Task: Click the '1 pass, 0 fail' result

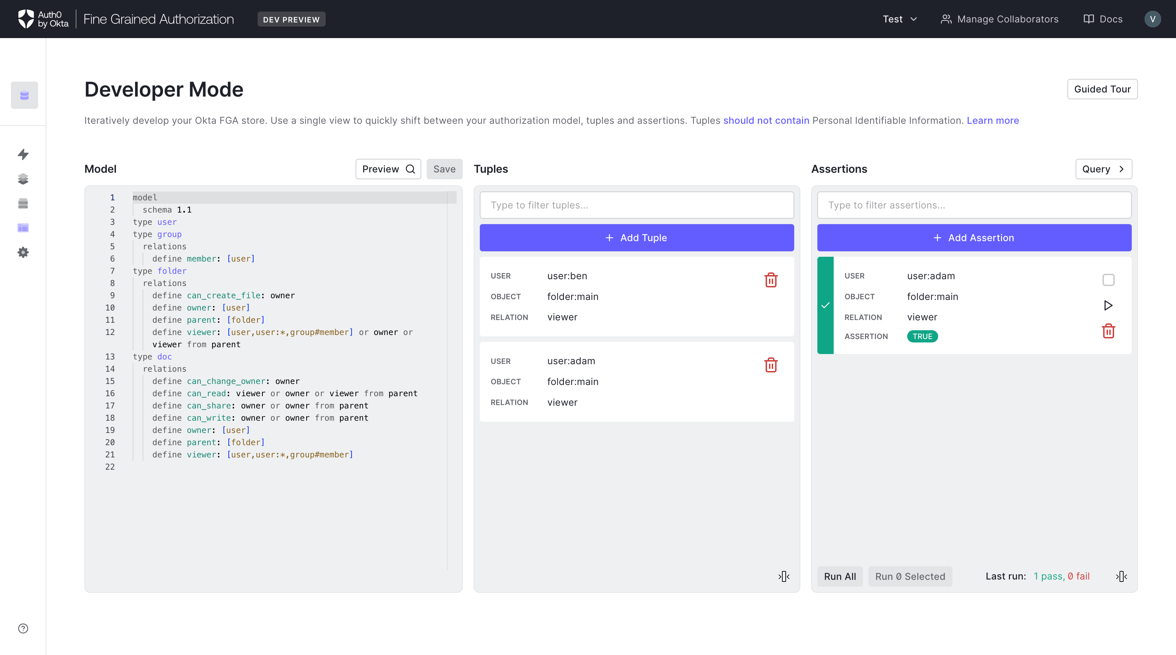Action: pyautogui.click(x=1061, y=576)
